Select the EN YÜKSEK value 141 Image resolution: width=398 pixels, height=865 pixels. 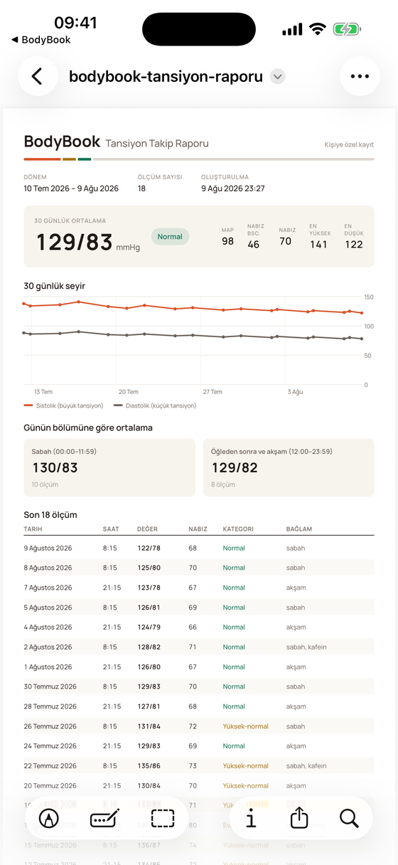coord(318,244)
